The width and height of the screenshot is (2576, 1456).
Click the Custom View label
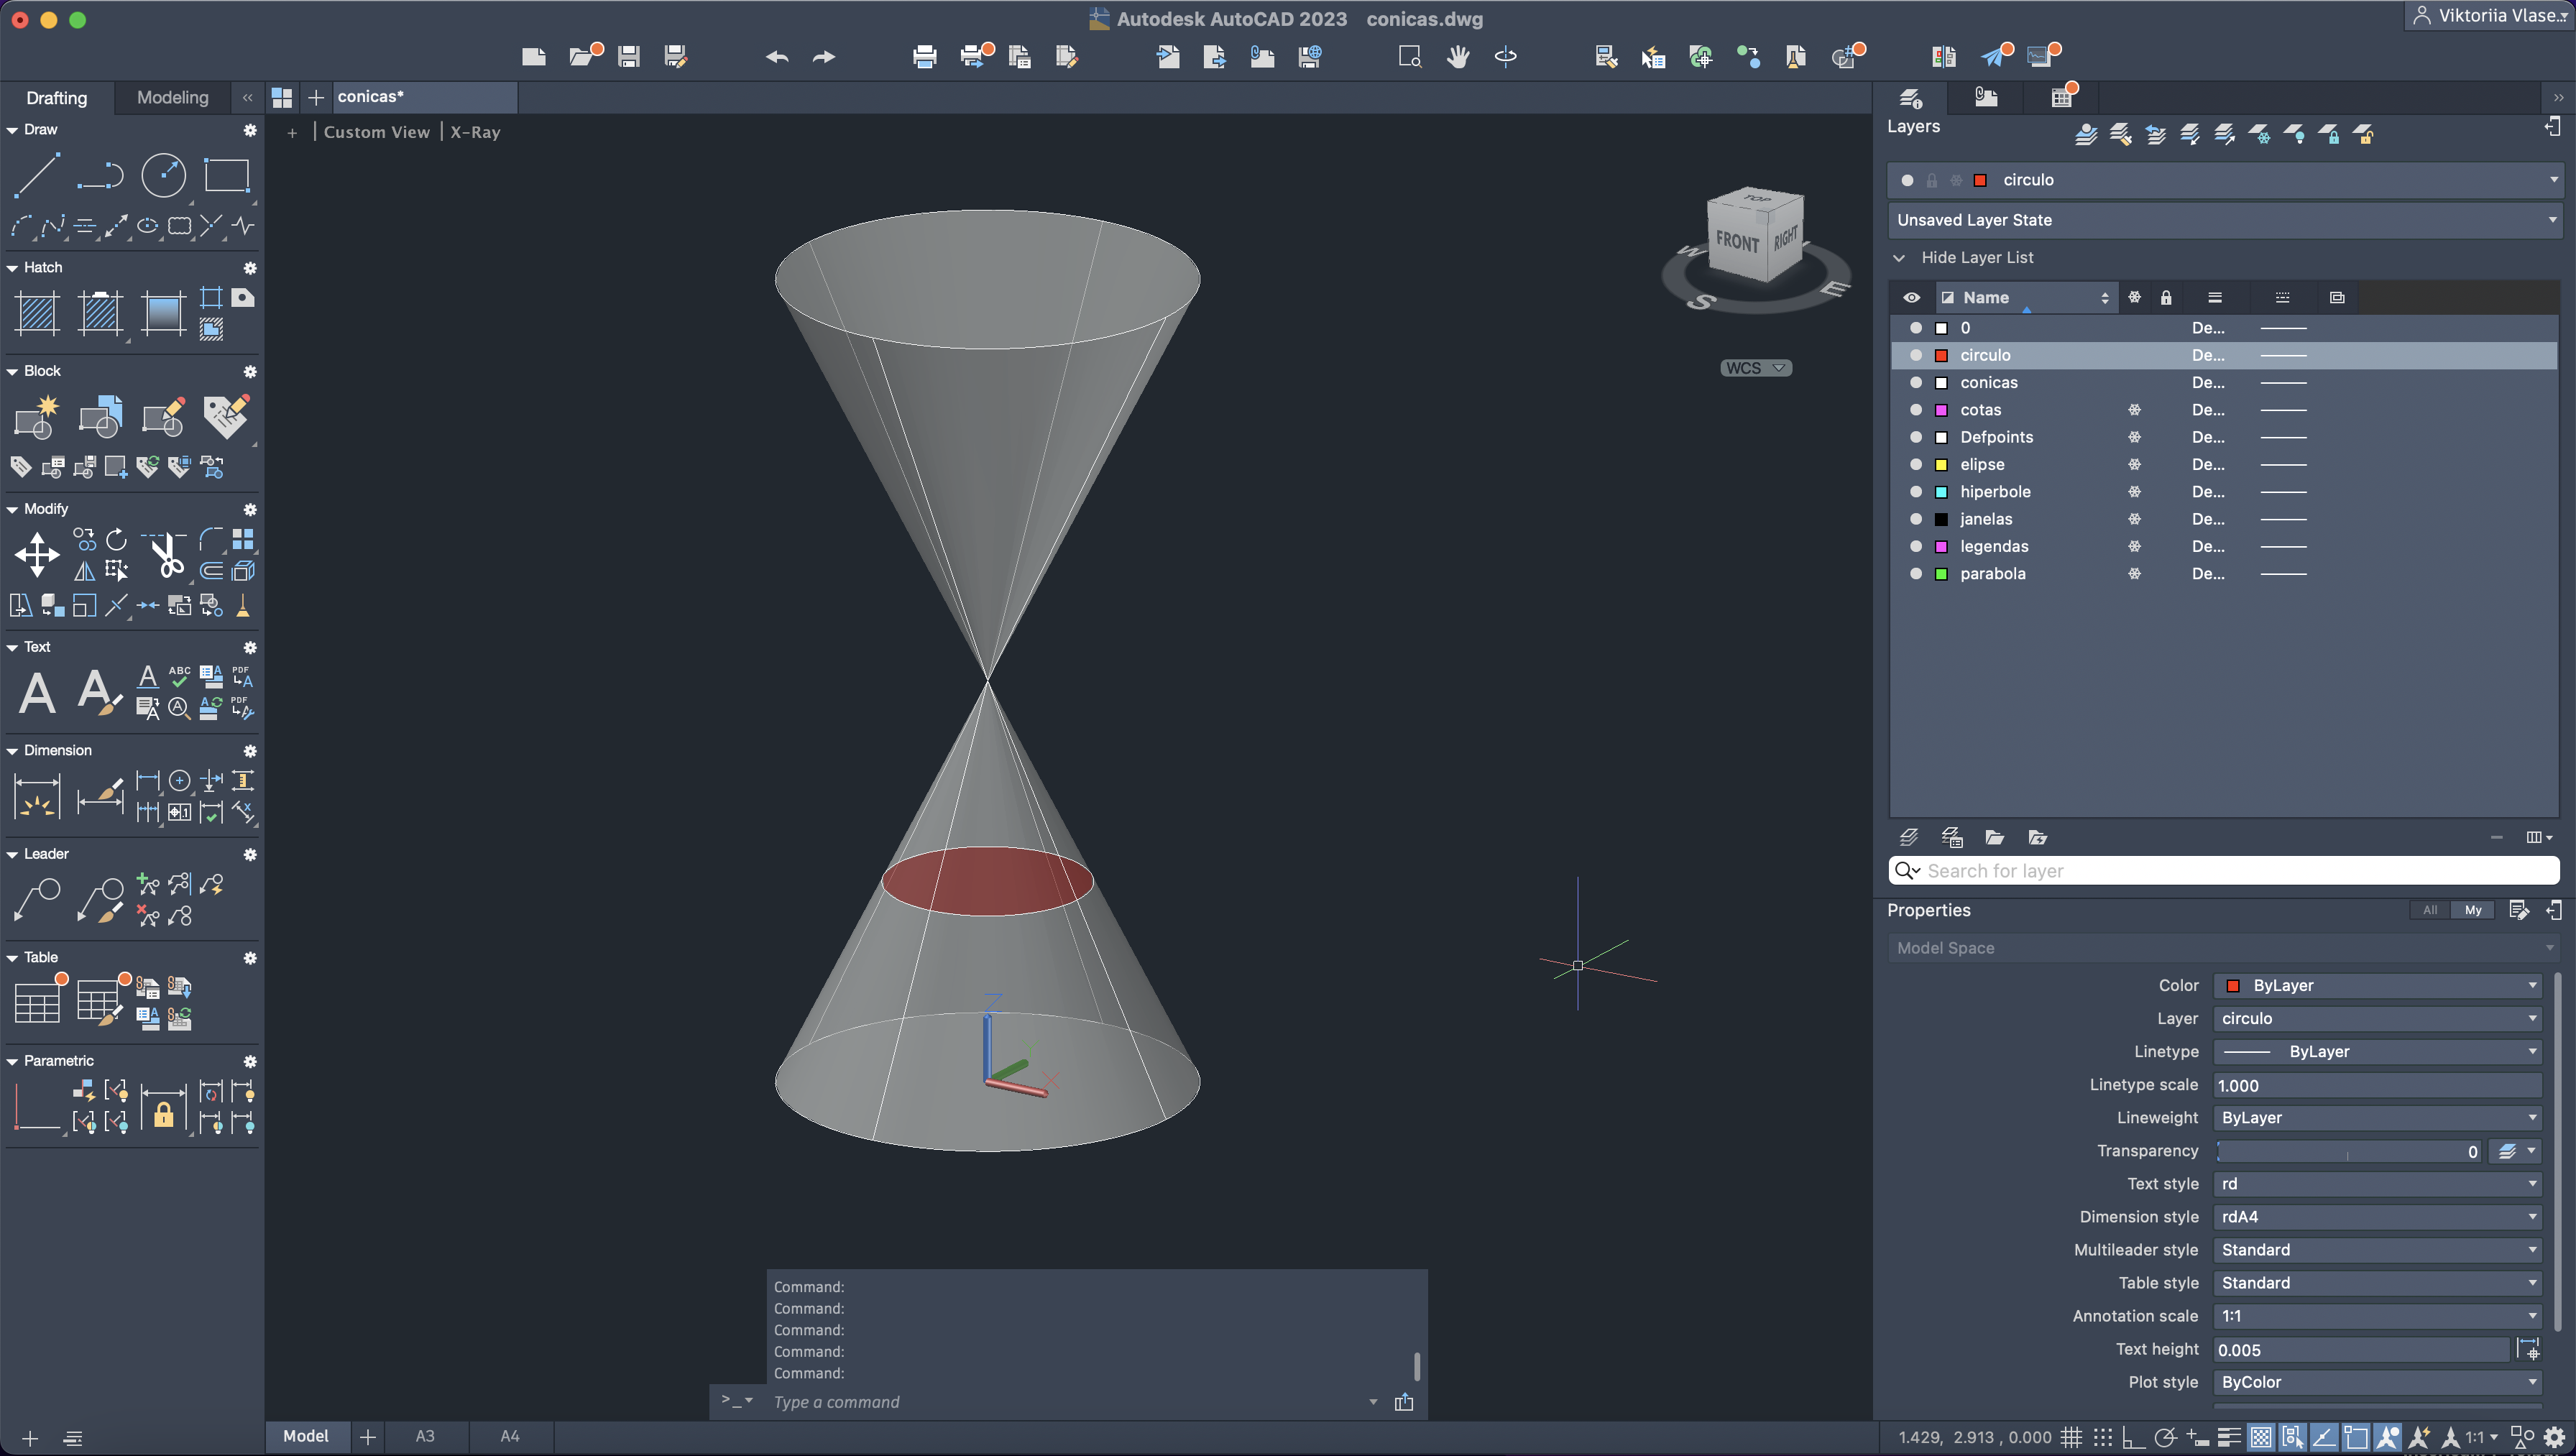[377, 132]
